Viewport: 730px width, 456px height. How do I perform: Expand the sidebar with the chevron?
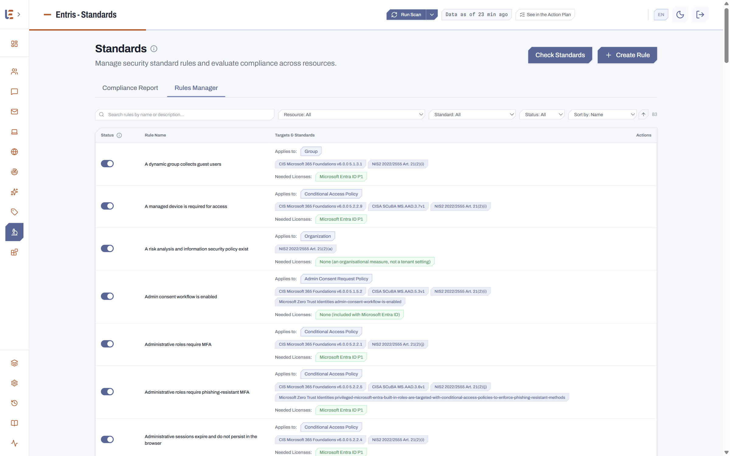19,14
